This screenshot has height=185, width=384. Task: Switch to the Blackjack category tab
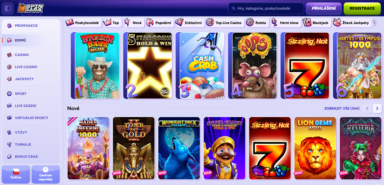point(317,23)
